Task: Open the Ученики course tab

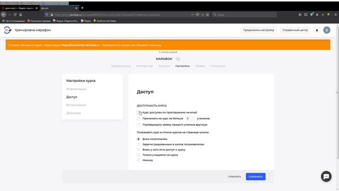Action: click(164, 66)
